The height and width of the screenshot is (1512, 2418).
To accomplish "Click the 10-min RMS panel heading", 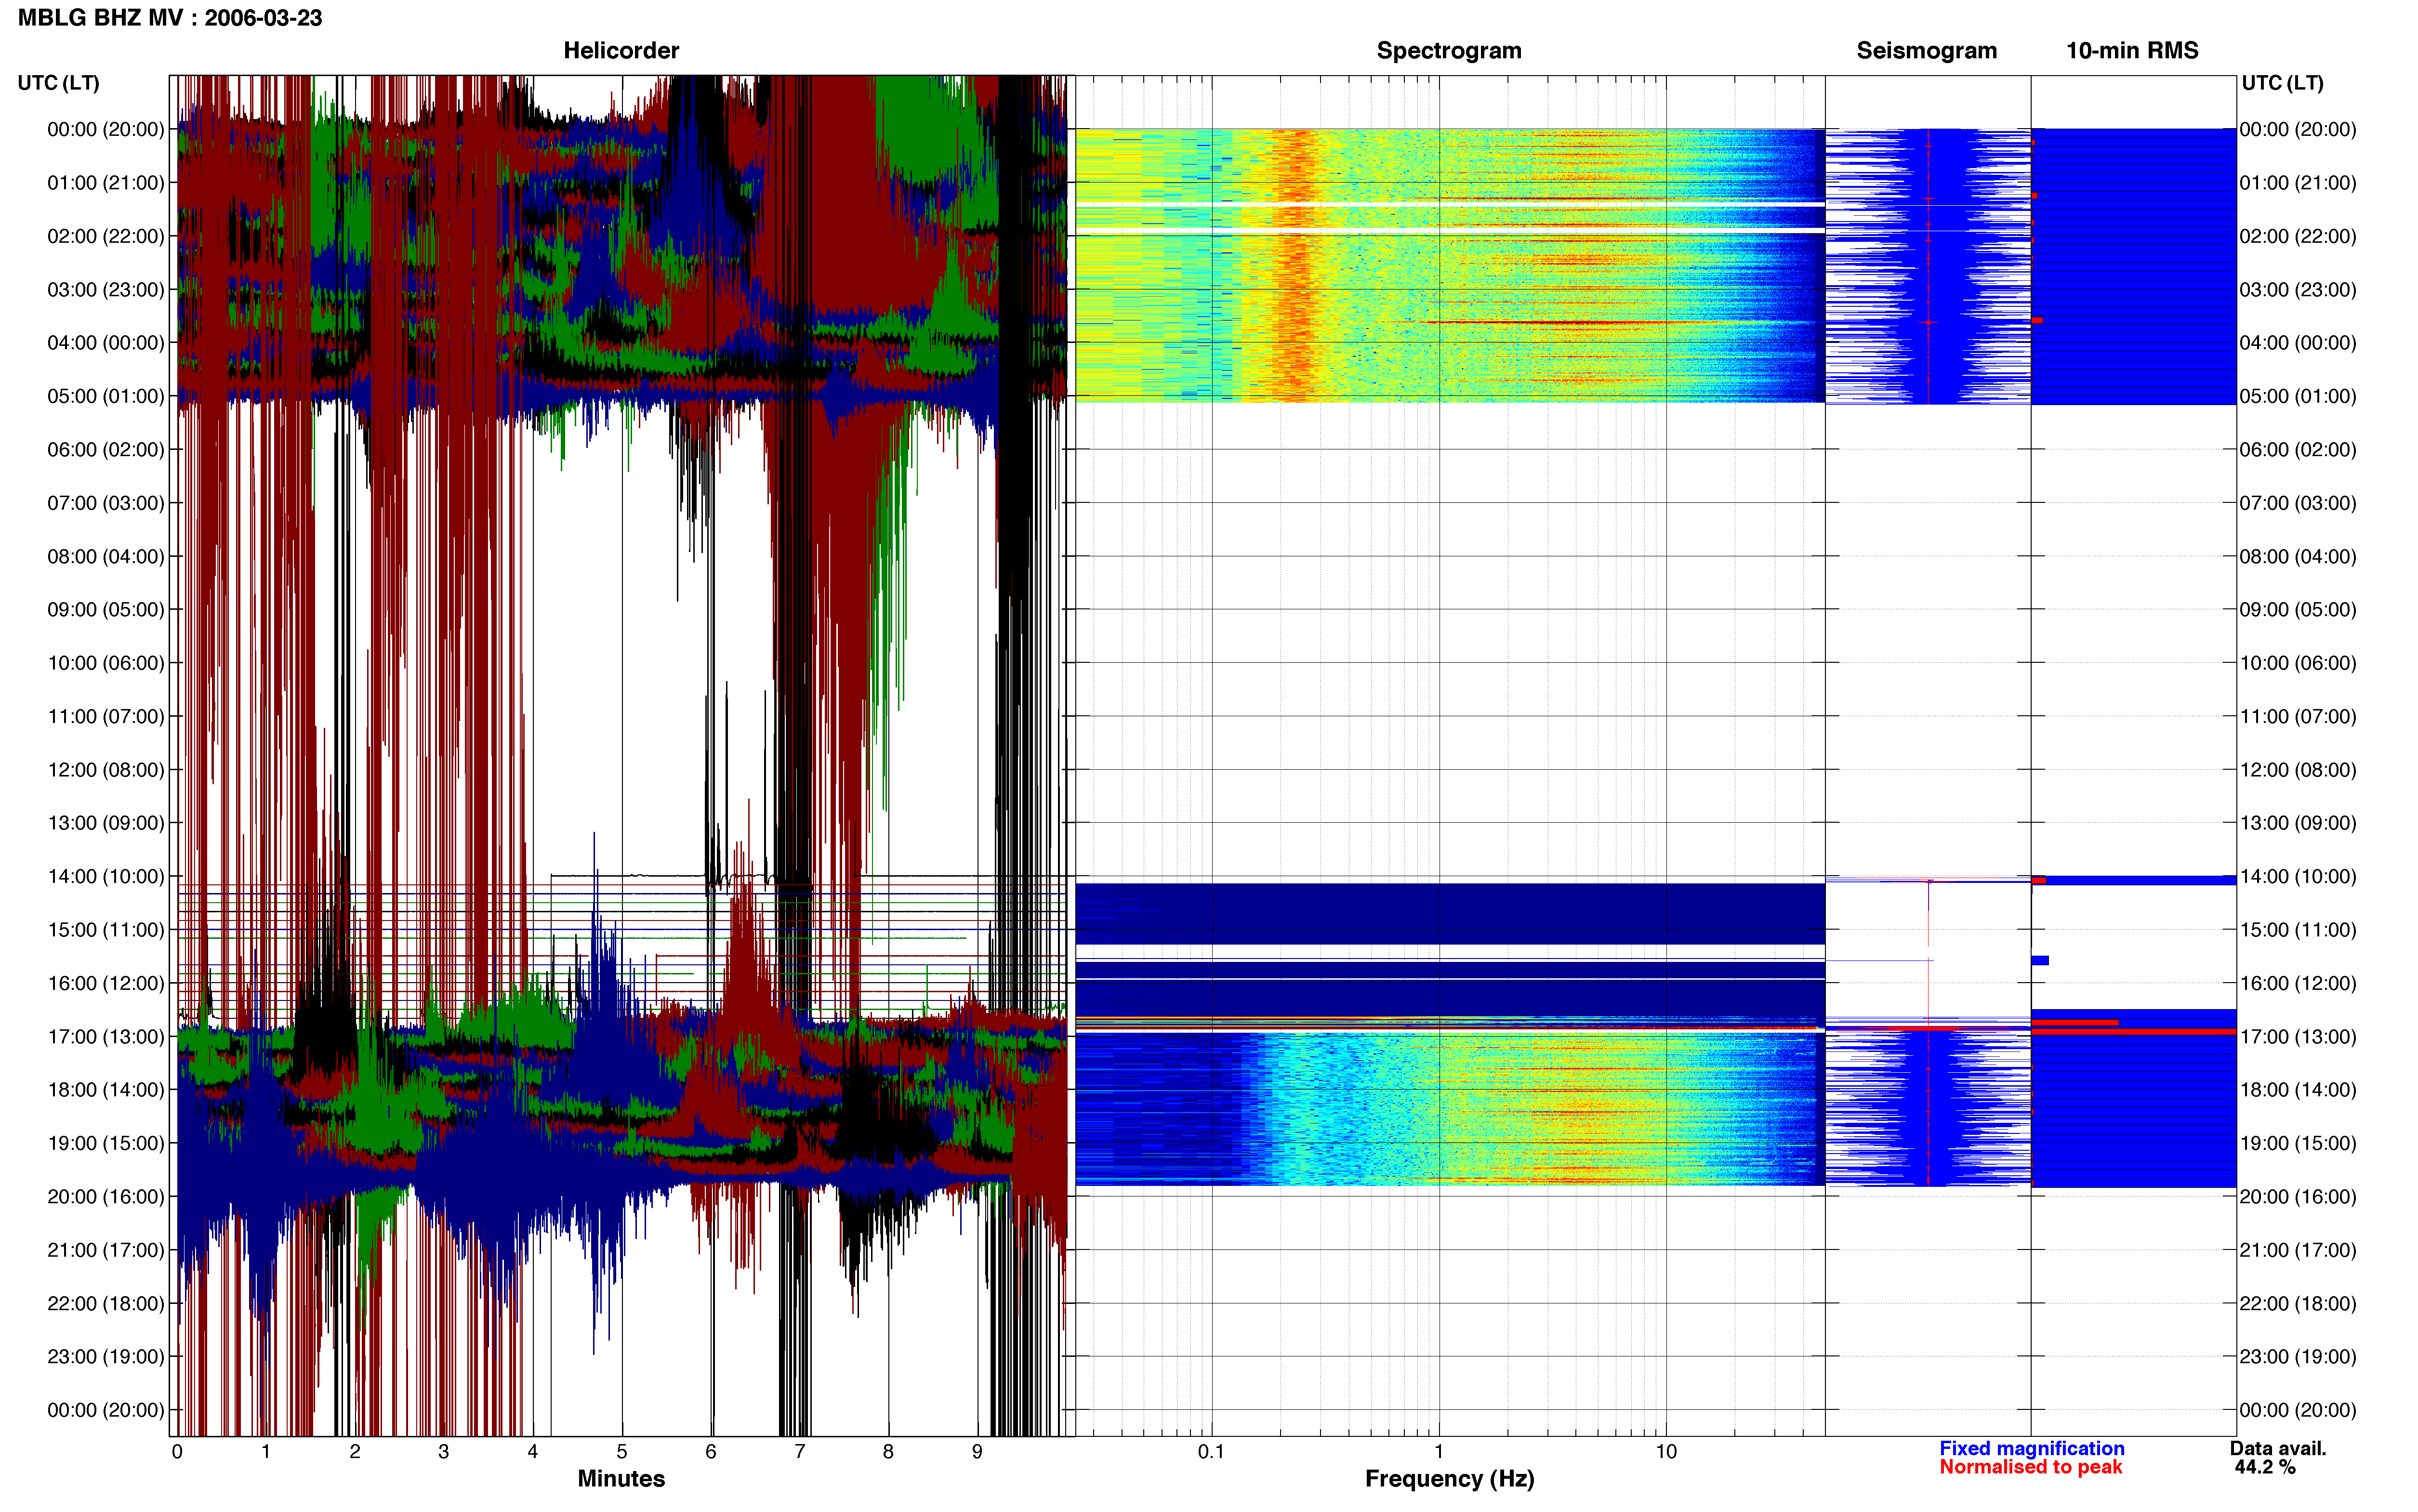I will tap(2132, 50).
